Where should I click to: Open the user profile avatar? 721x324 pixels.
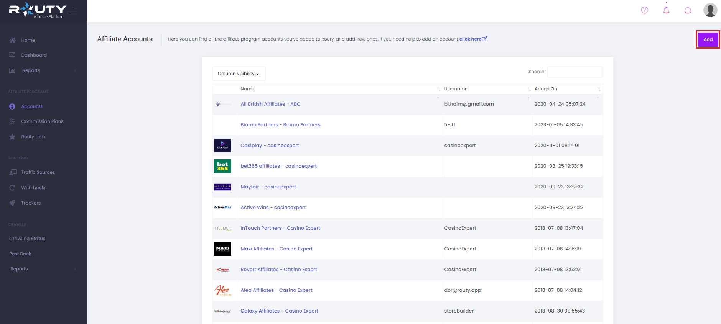tap(710, 10)
